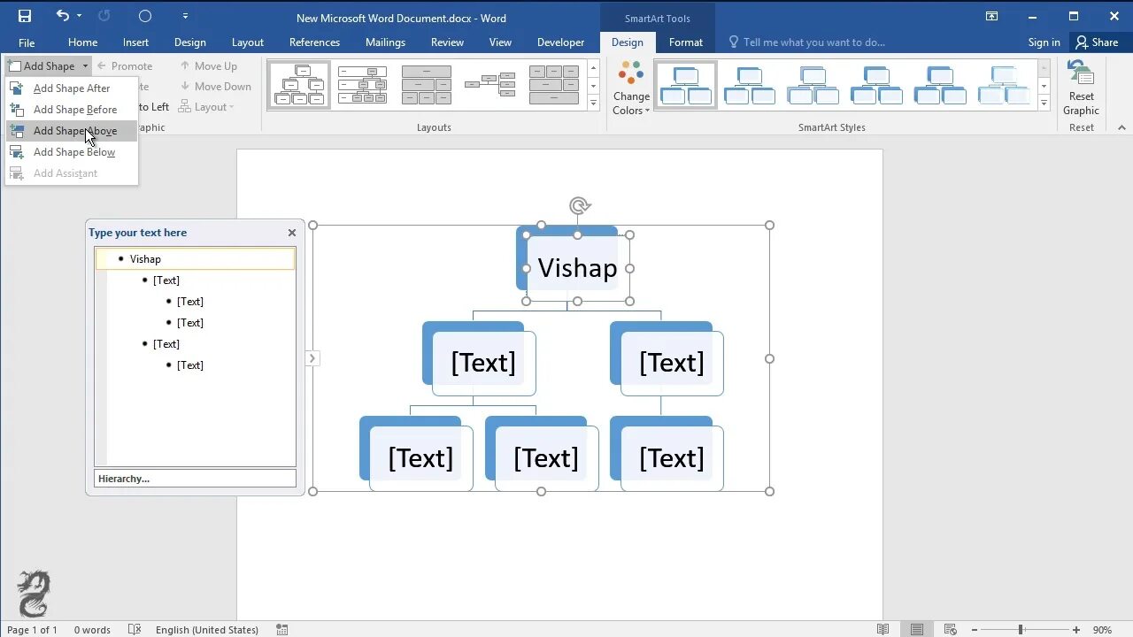This screenshot has width=1133, height=637.
Task: Click the Promote button
Action: coord(124,66)
